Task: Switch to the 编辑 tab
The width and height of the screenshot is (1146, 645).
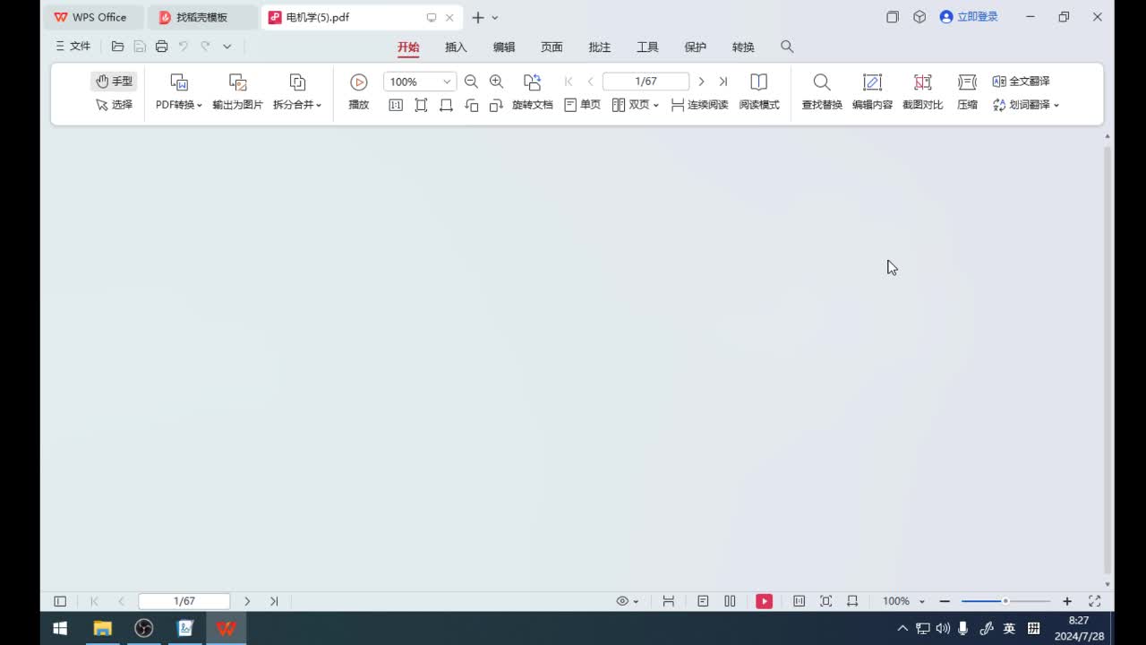Action: 504,47
